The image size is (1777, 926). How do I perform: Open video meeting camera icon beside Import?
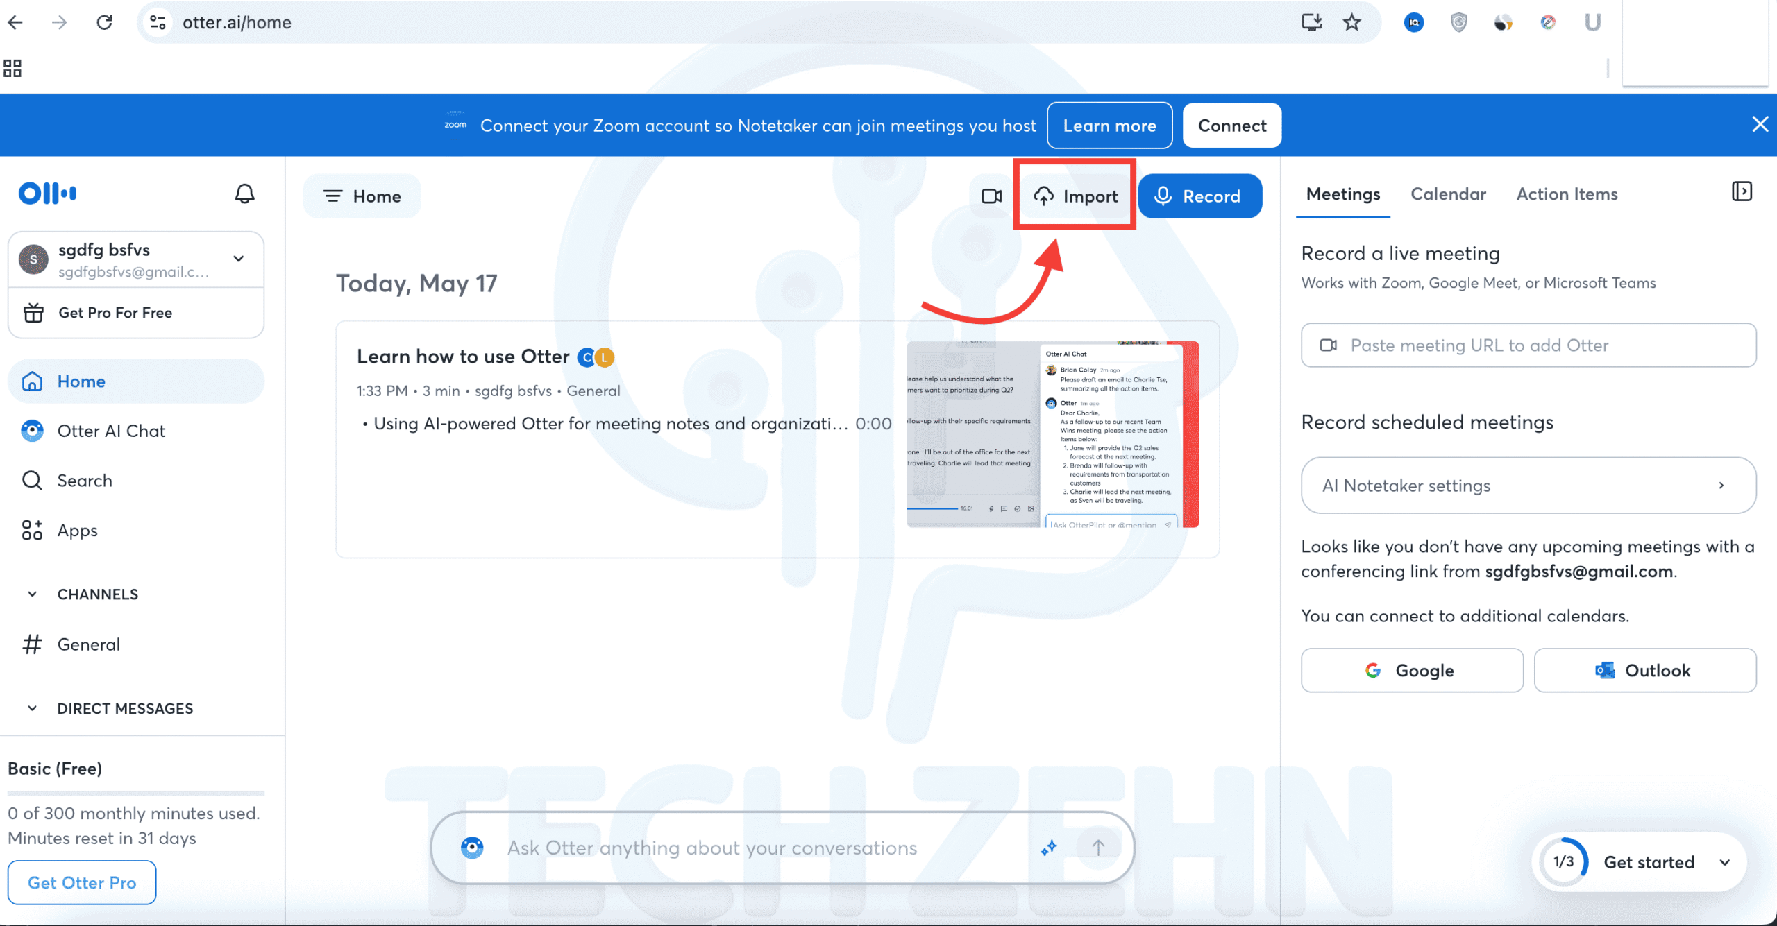tap(991, 196)
